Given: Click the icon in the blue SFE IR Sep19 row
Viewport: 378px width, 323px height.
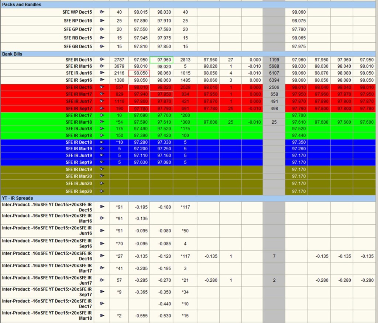Looking at the screenshot, I should pyautogui.click(x=102, y=162).
